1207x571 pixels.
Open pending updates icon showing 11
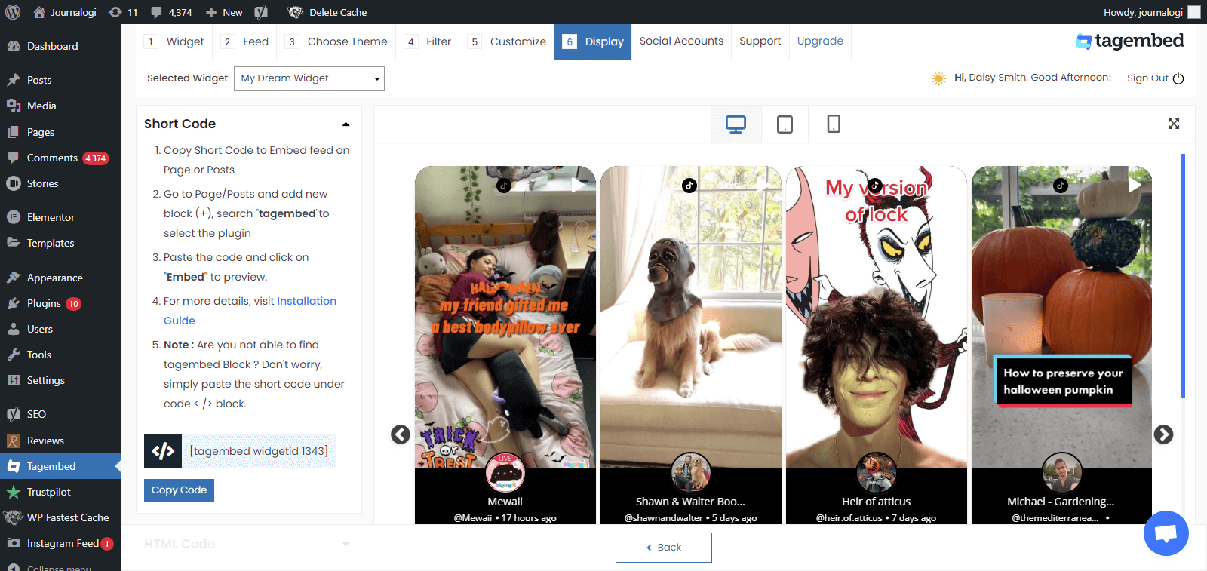point(123,12)
